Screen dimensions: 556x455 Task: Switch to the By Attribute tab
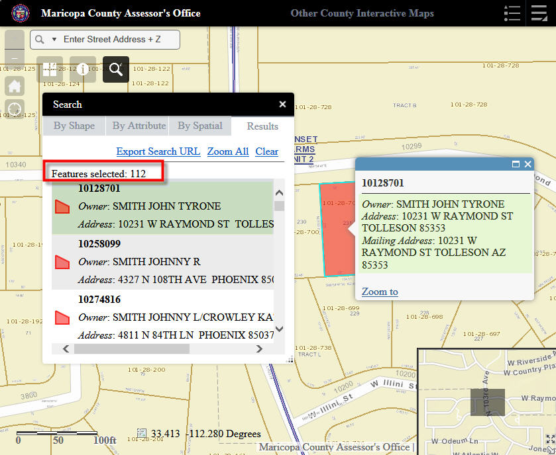(x=139, y=126)
